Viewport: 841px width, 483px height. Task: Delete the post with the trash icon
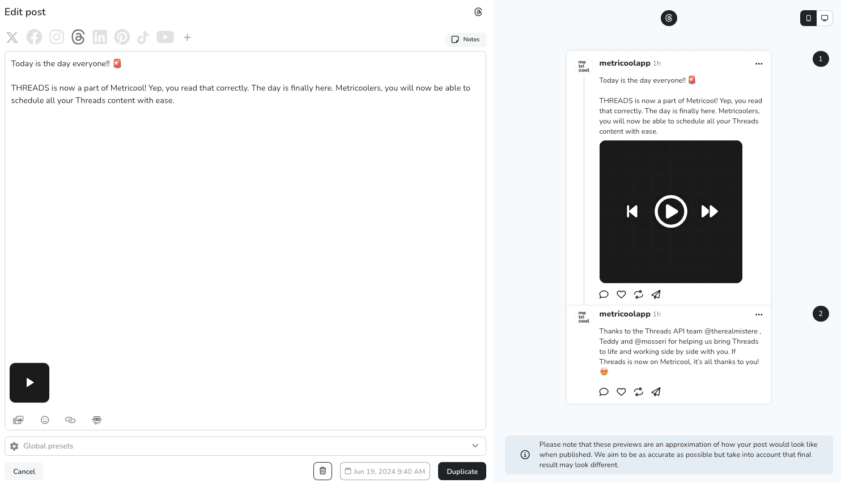click(x=322, y=471)
